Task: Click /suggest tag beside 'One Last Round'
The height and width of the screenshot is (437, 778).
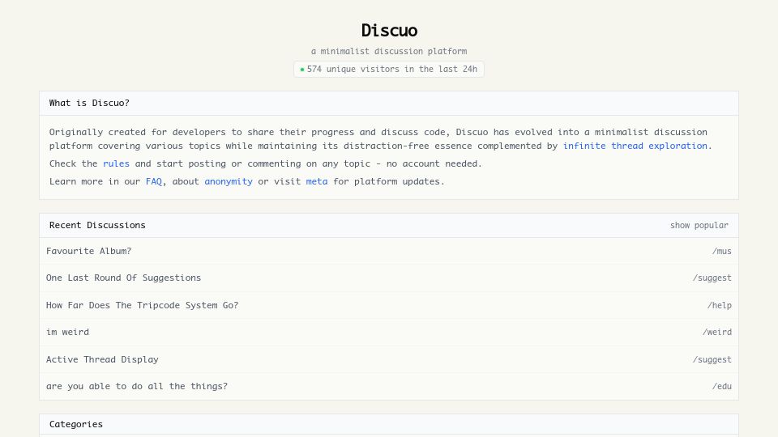Action: (712, 278)
